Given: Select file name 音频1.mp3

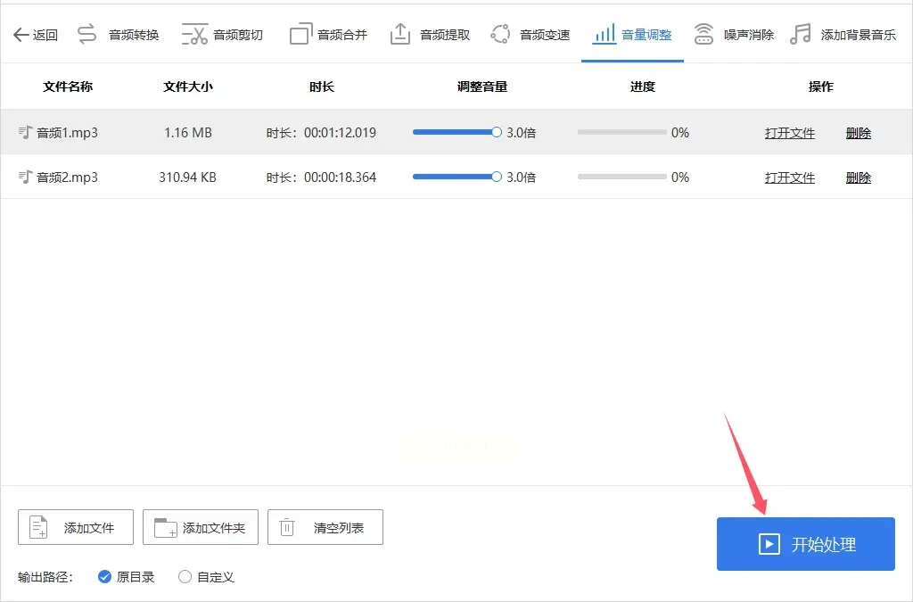Looking at the screenshot, I should [67, 133].
